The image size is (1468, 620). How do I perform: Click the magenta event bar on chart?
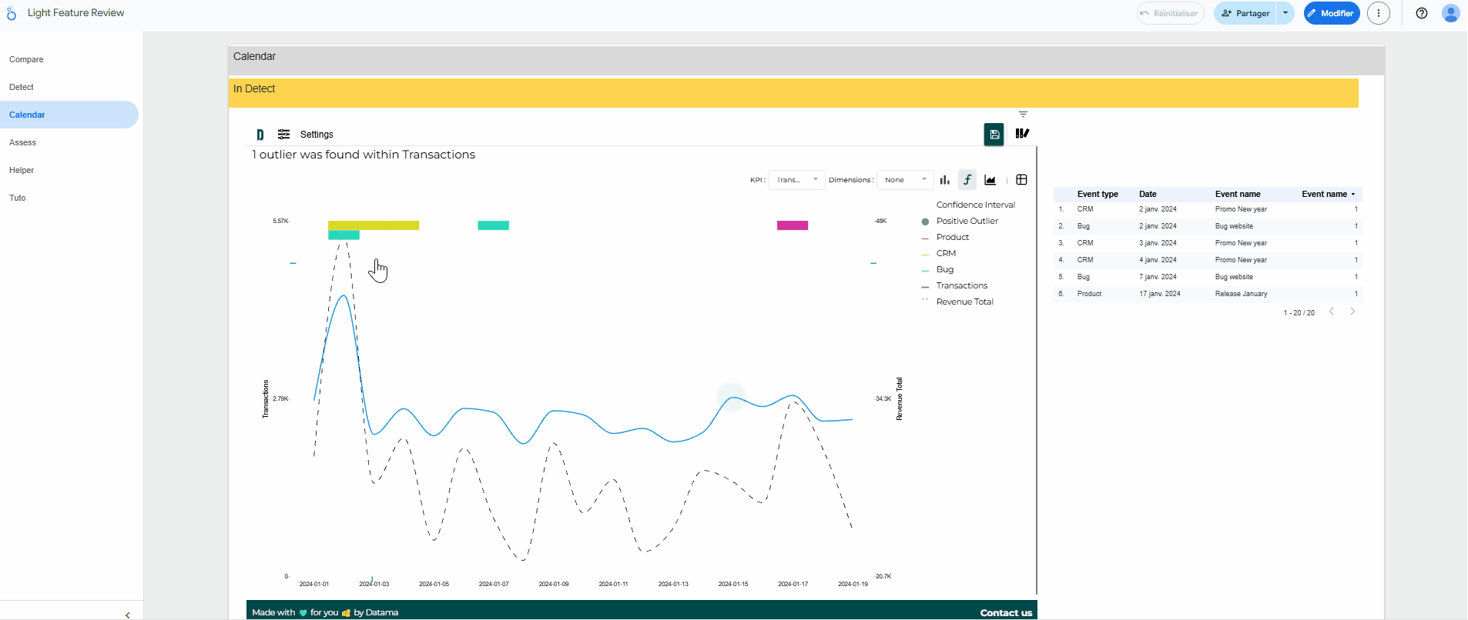coord(792,225)
